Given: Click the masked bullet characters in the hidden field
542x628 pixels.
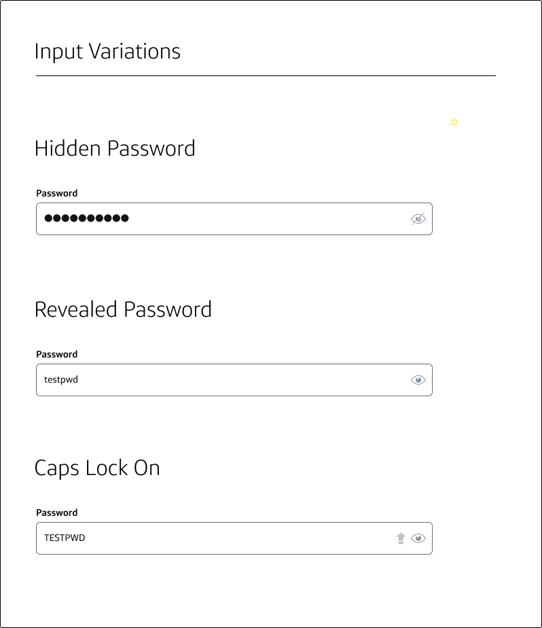Looking at the screenshot, I should [86, 218].
